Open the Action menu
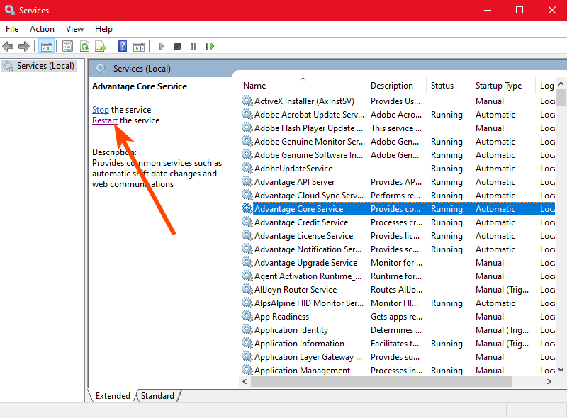The image size is (567, 418). pyautogui.click(x=42, y=29)
